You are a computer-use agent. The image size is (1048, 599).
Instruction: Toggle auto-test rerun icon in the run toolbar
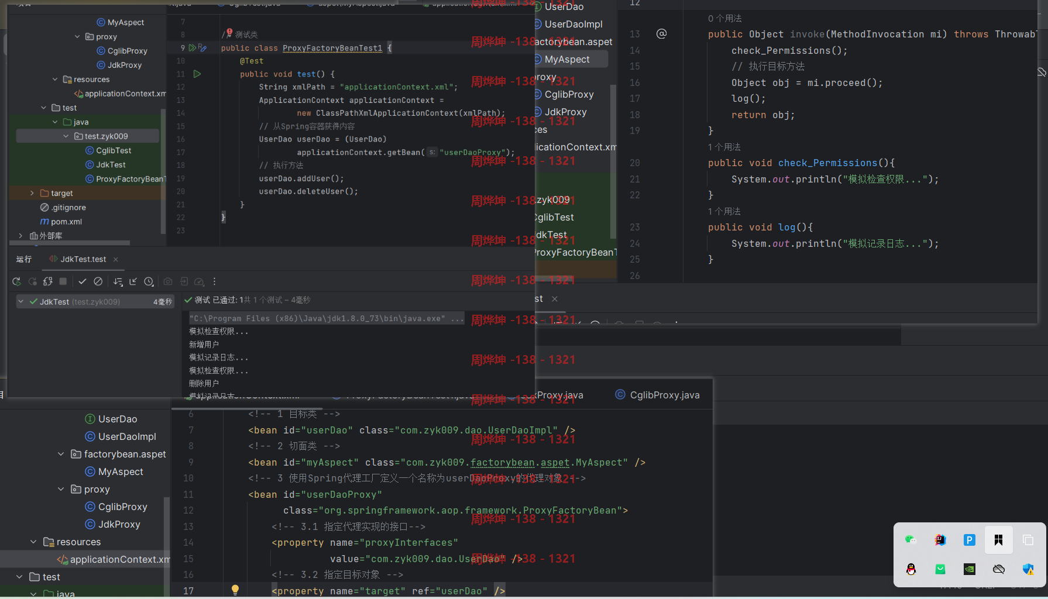click(48, 281)
